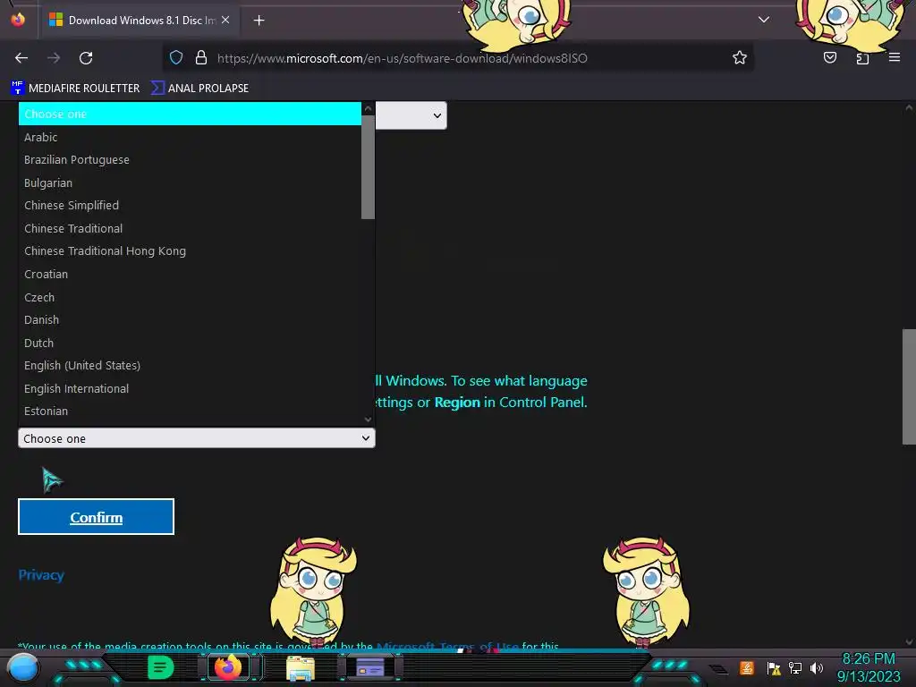Viewport: 916px width, 687px height.
Task: Open the Choose one language dropdown
Action: pyautogui.click(x=196, y=438)
